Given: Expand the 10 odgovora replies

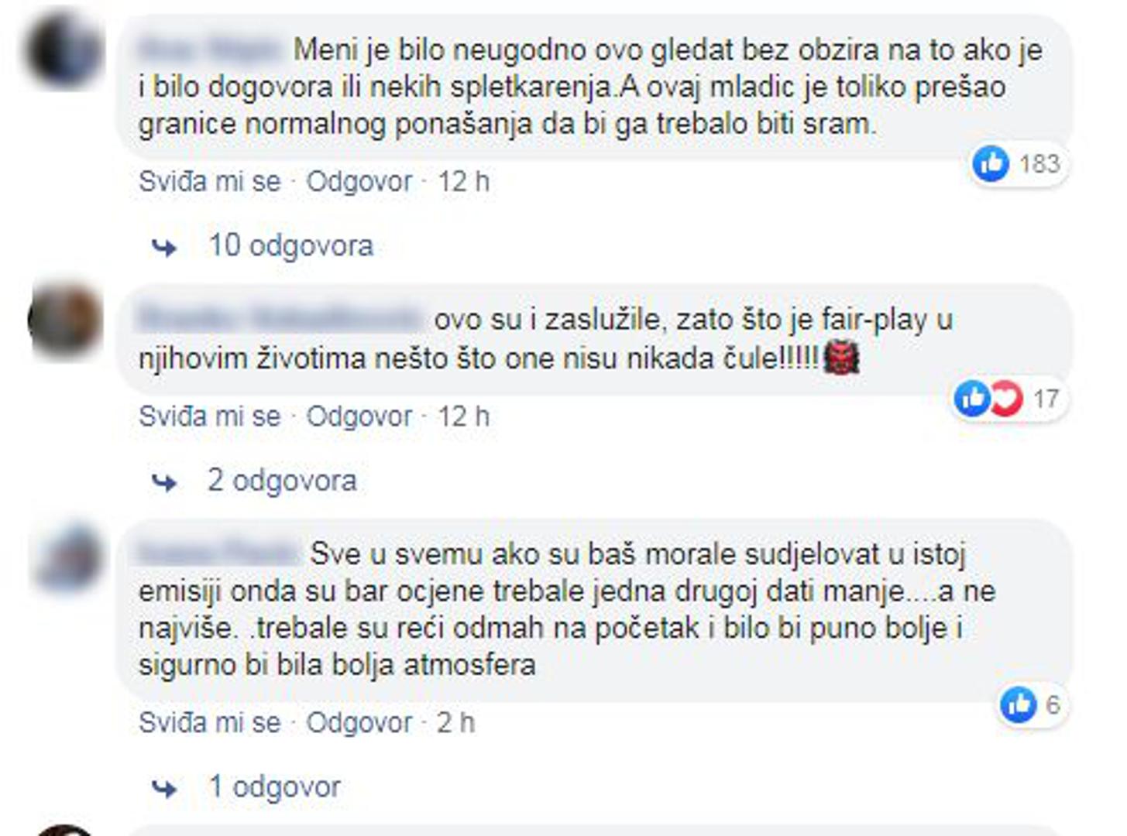Looking at the screenshot, I should tap(291, 245).
